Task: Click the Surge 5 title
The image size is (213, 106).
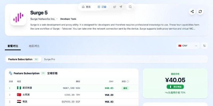Action: [39, 13]
